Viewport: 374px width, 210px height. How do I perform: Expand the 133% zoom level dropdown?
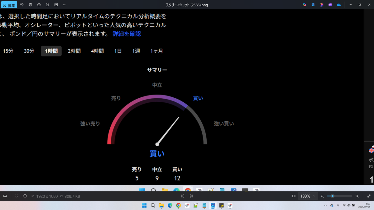(308, 196)
